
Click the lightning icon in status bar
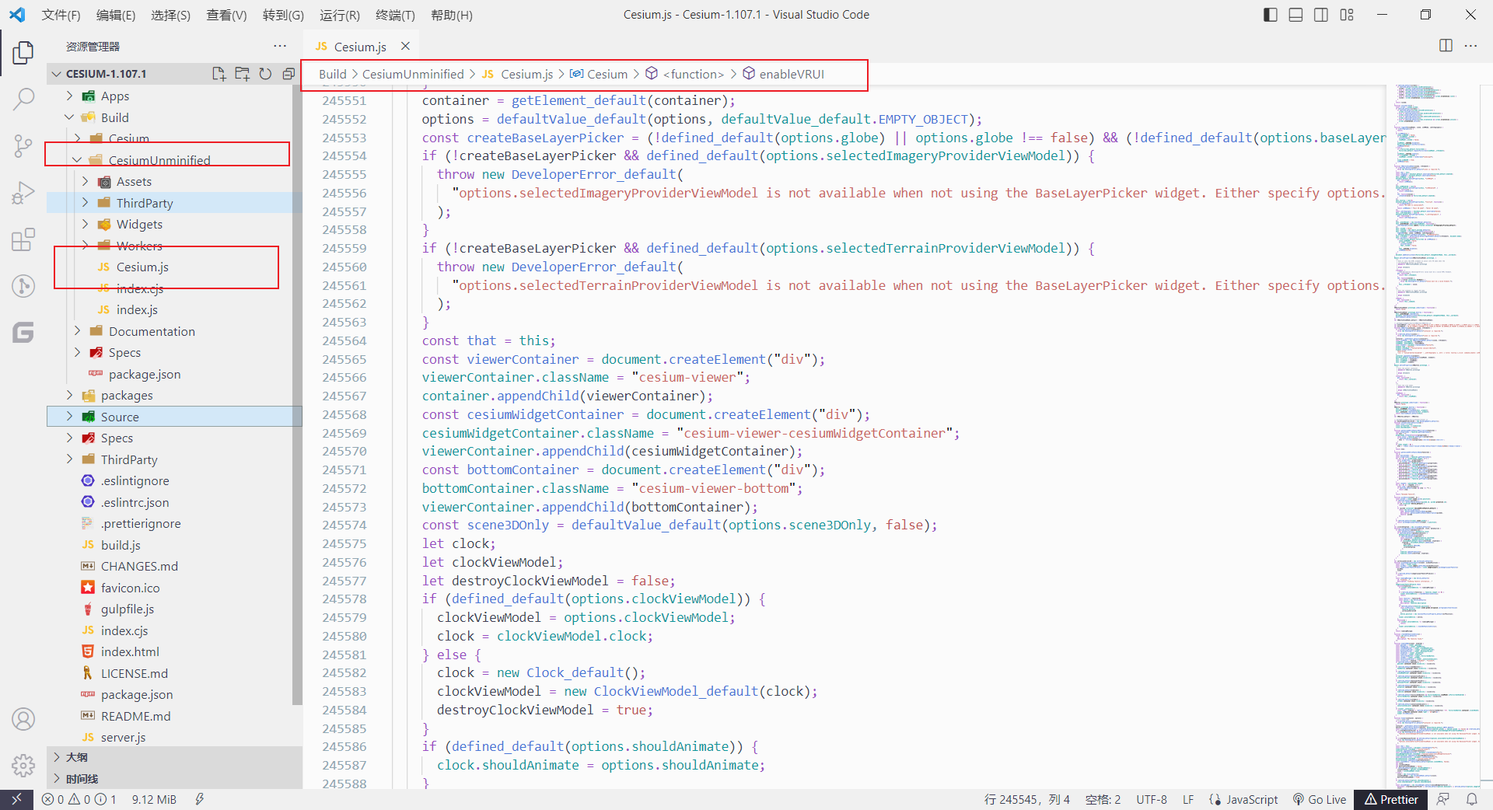[199, 799]
